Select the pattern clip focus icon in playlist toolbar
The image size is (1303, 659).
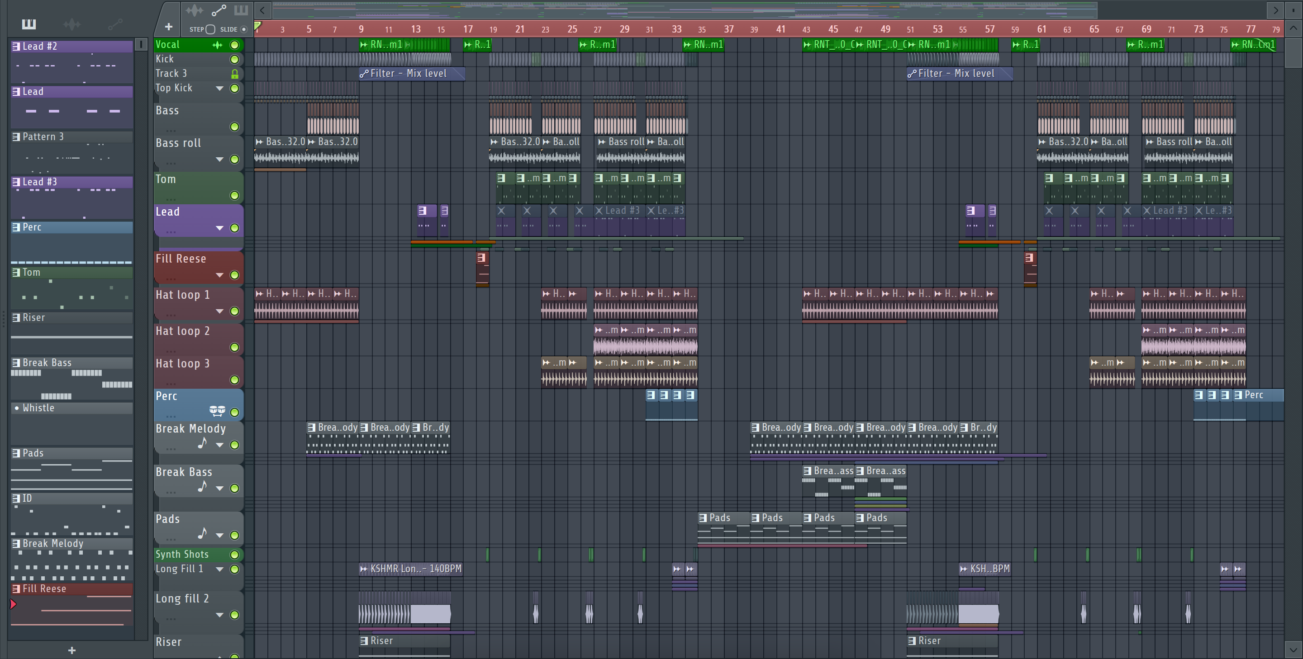(x=241, y=10)
